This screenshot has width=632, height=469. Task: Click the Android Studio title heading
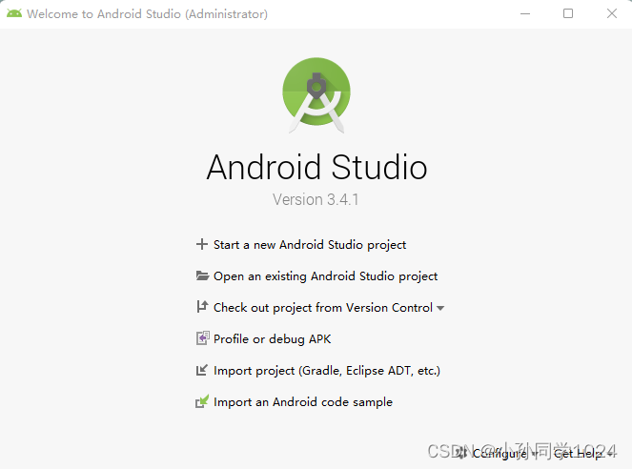point(316,167)
